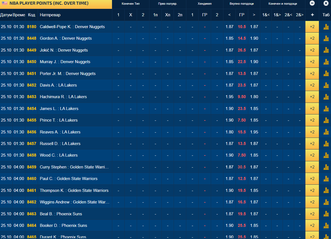Open statistics chart for Russell D.
Screen dimensions: 331x239
point(326,144)
